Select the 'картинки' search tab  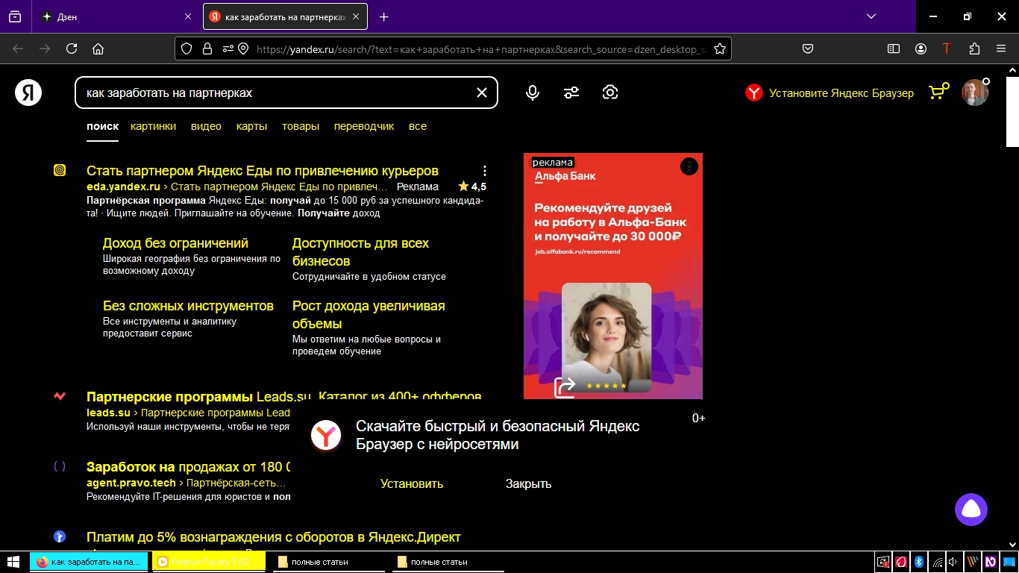click(x=153, y=126)
